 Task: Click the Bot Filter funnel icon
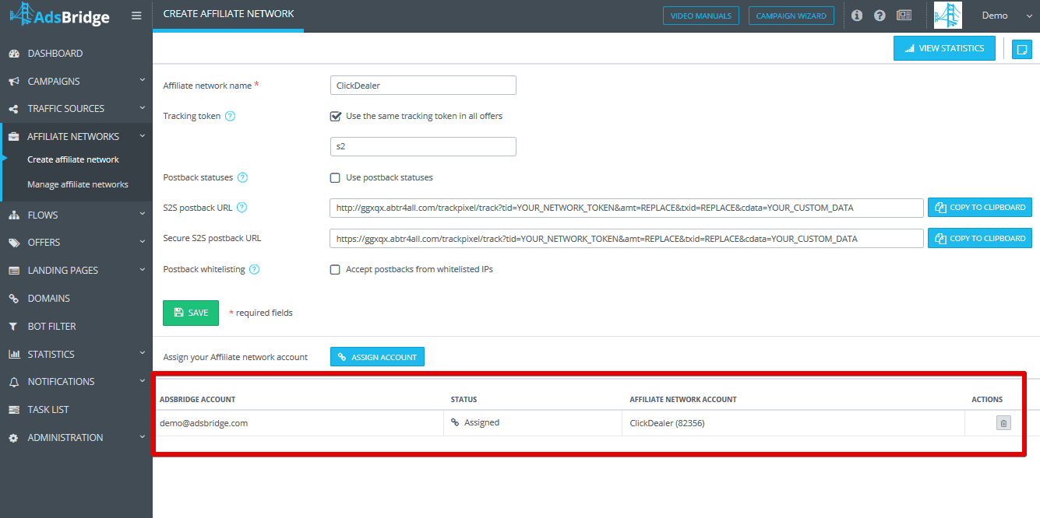pyautogui.click(x=13, y=327)
